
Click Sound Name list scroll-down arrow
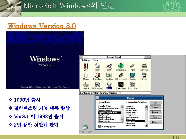click(x=122, y=121)
